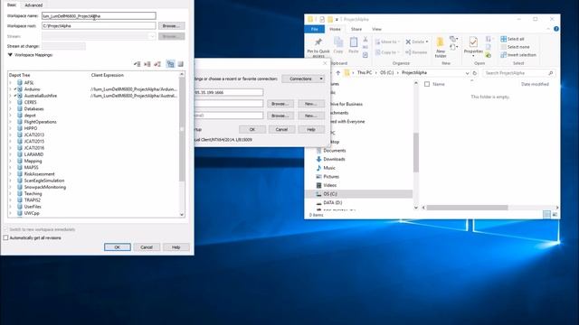Collapse Workspace Mappings section triangle
The height and width of the screenshot is (325, 579).
click(x=10, y=55)
